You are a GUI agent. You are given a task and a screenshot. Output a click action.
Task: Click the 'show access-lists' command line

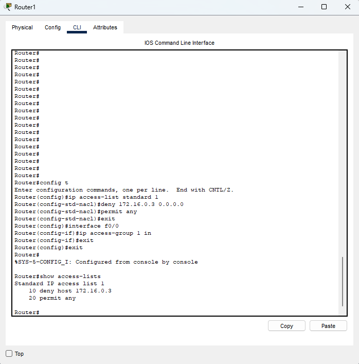click(58, 276)
